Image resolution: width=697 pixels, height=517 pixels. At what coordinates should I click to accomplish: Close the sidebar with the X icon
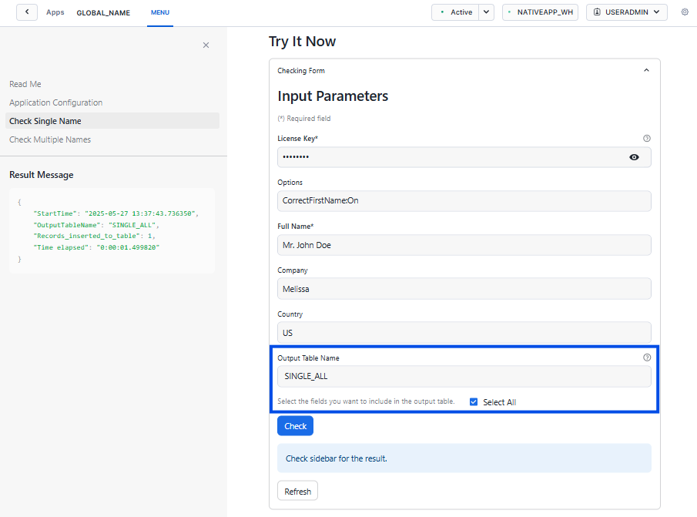(x=206, y=45)
